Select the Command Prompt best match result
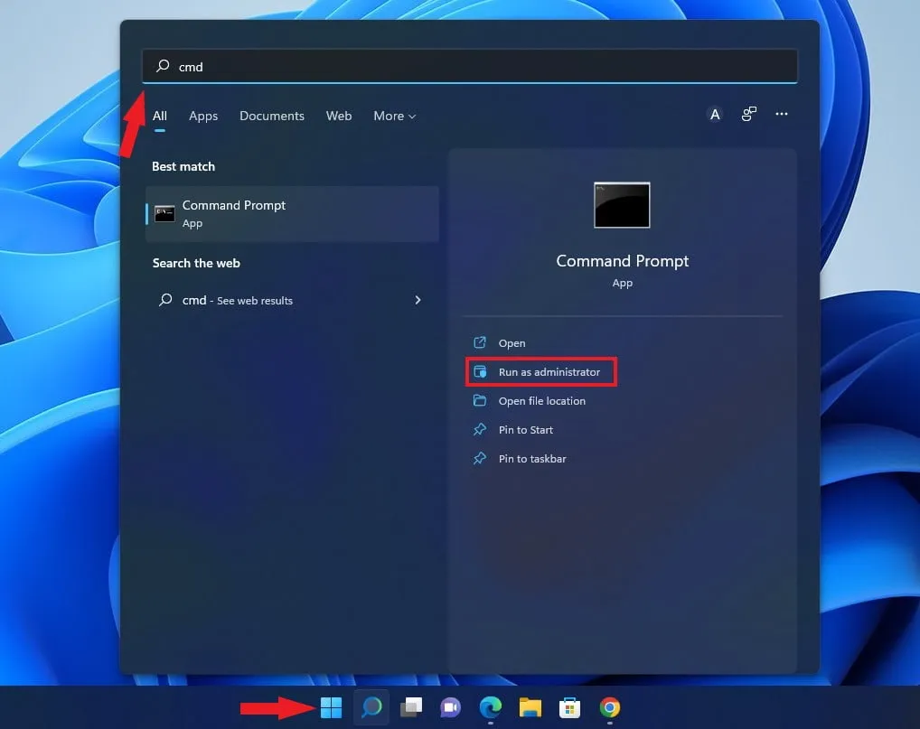The image size is (920, 729). [x=292, y=214]
